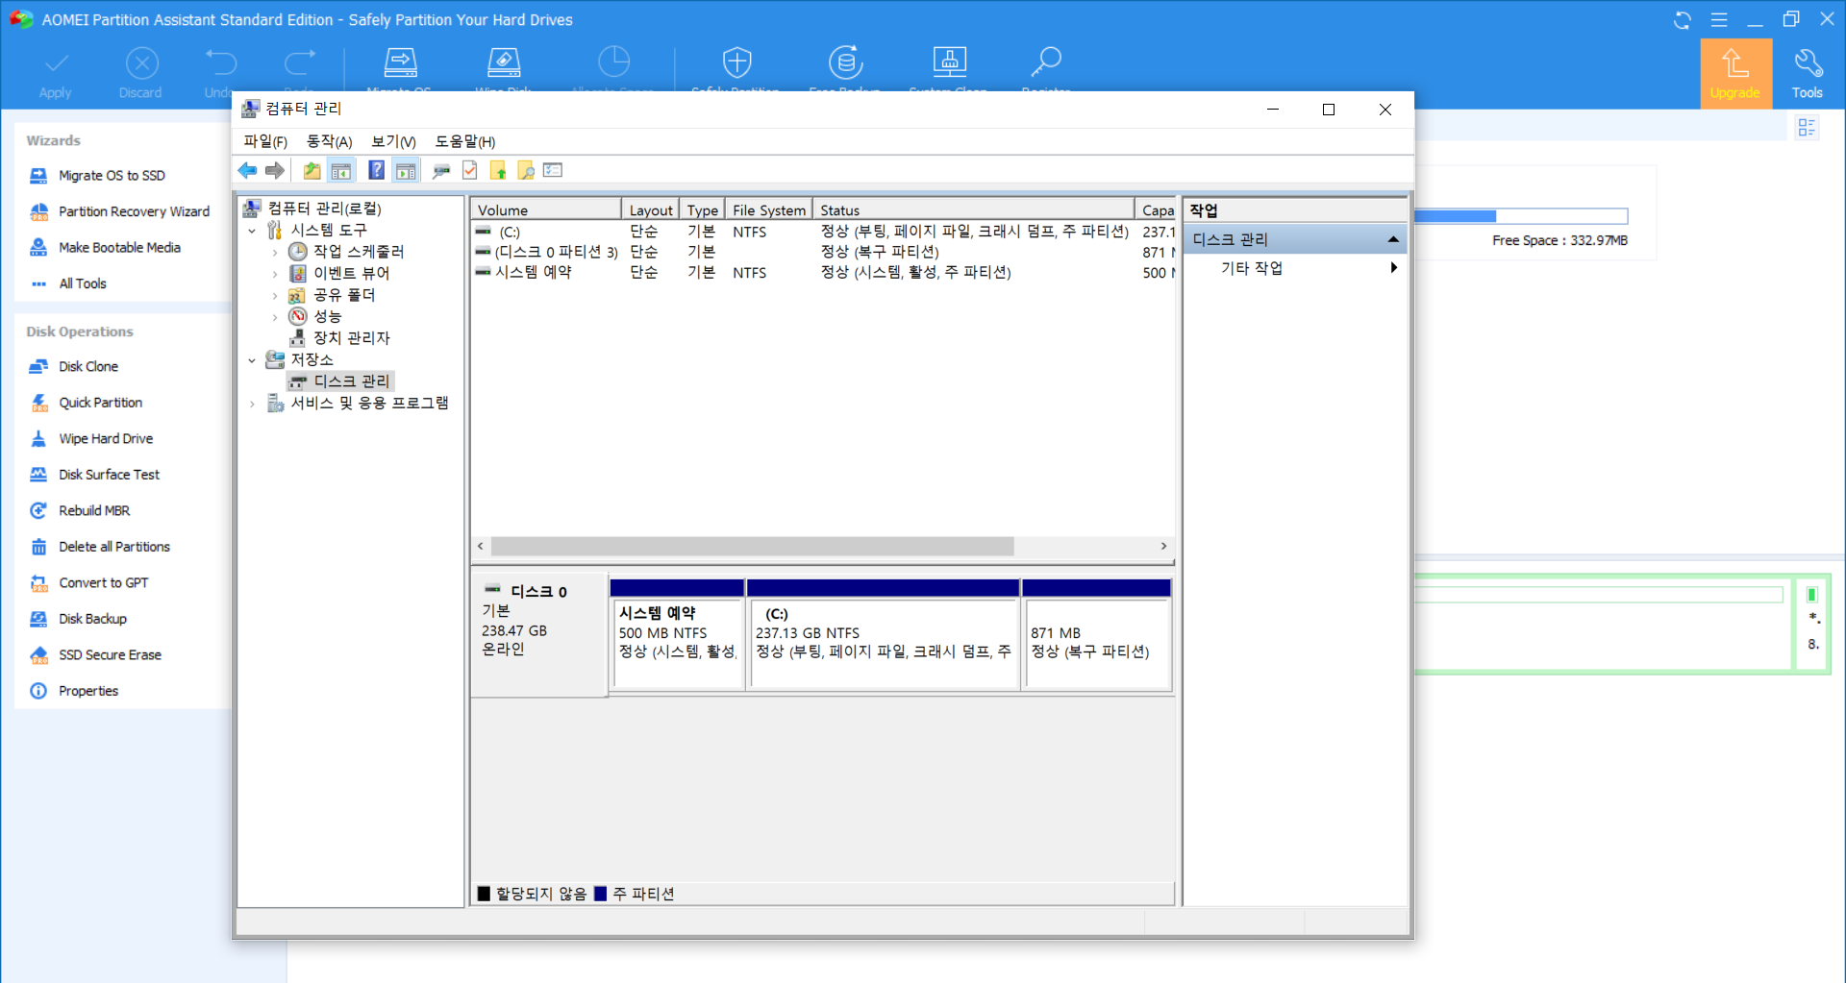Click the gray Forward arrow in Computer Management toolbar

point(275,170)
